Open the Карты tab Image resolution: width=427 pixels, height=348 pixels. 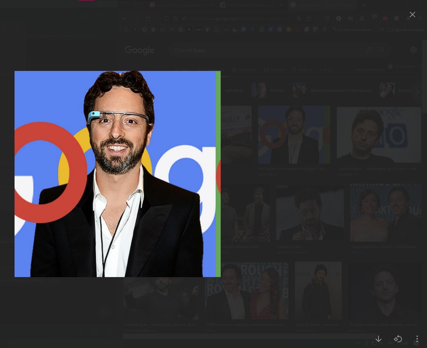302,70
